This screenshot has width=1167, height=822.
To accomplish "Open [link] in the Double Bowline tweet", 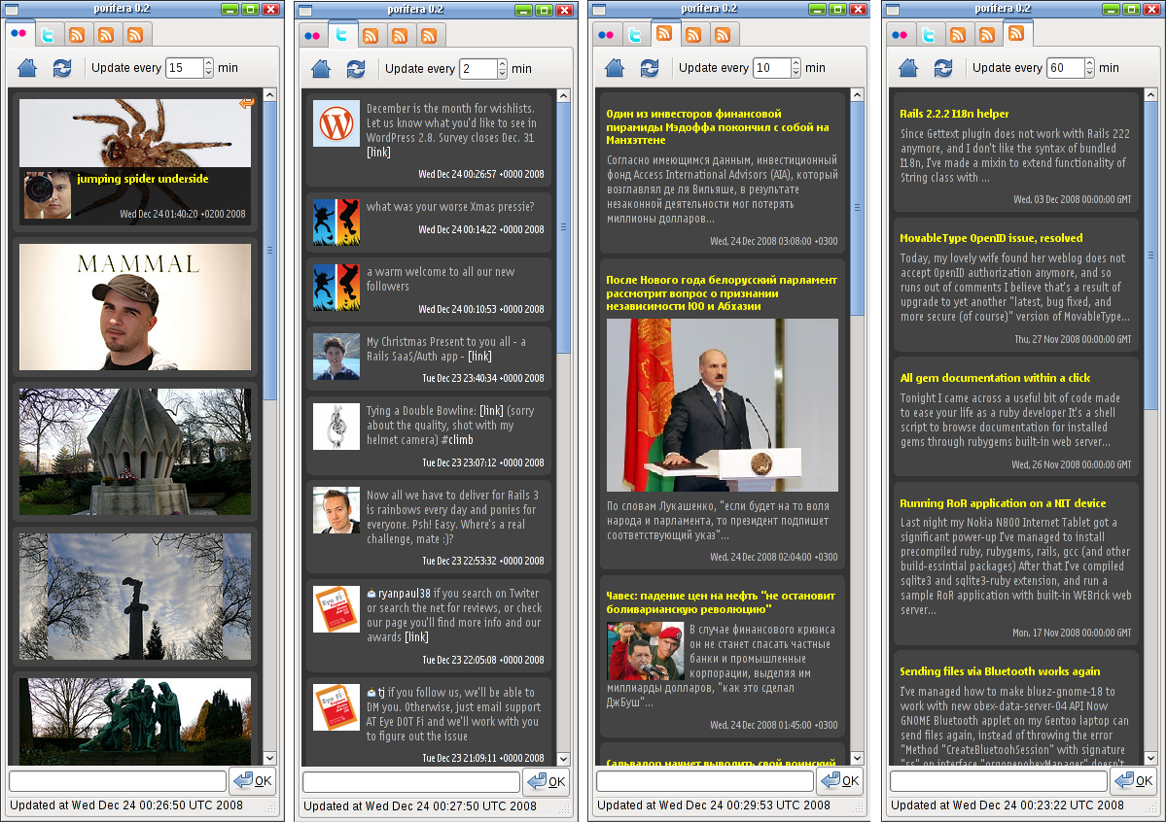I will pyautogui.click(x=492, y=411).
